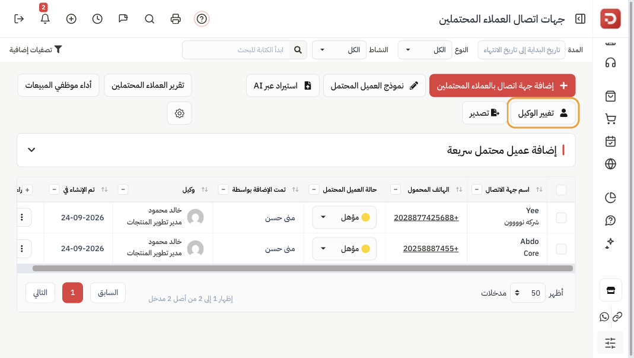This screenshot has width=634, height=358.
Task: Check the Yee row checkbox
Action: (x=561, y=217)
